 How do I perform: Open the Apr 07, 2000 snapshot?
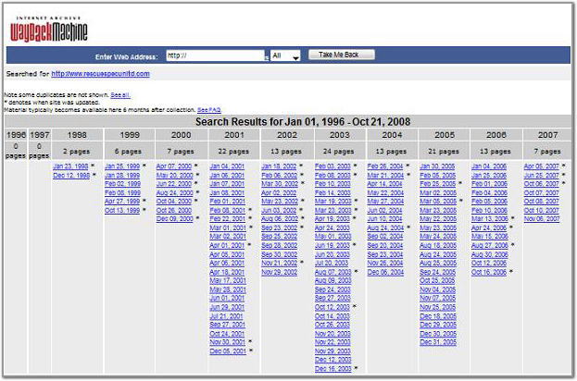(x=174, y=166)
